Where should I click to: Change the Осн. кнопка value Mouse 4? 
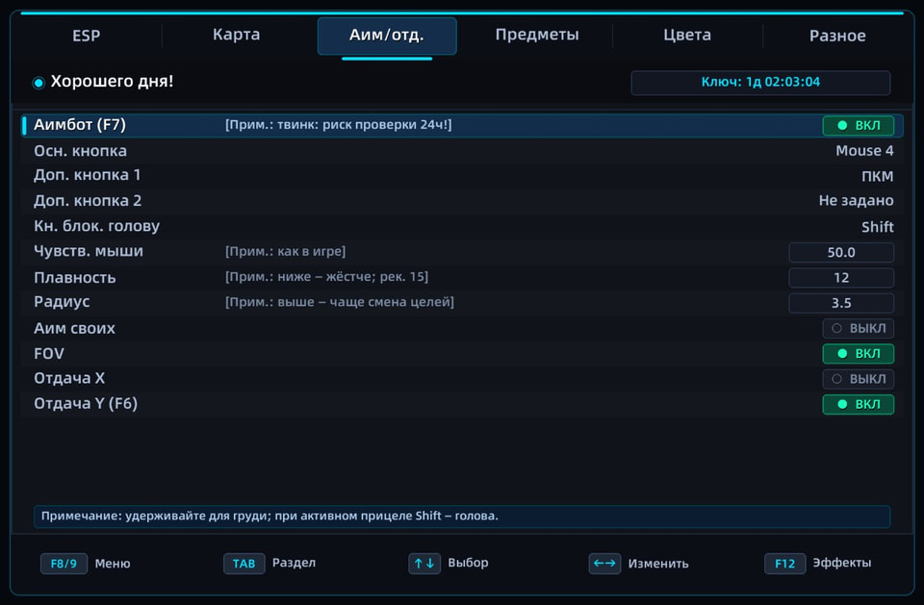(864, 151)
